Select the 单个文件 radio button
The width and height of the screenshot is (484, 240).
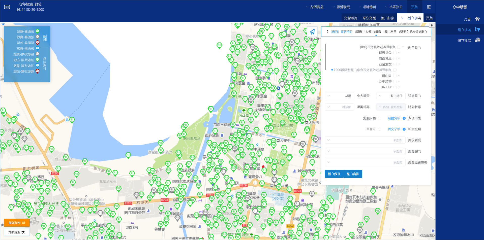404,129
